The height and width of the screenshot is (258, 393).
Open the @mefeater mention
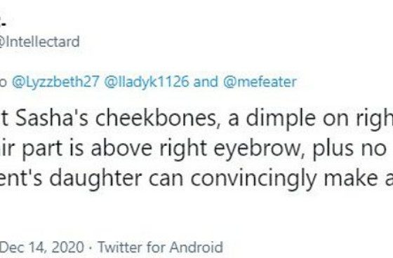click(260, 82)
